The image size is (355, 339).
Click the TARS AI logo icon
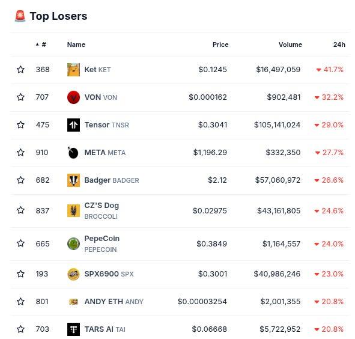coord(73,329)
